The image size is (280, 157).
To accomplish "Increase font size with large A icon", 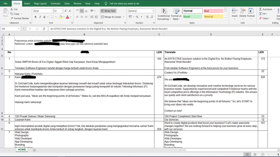I will click(x=66, y=11).
